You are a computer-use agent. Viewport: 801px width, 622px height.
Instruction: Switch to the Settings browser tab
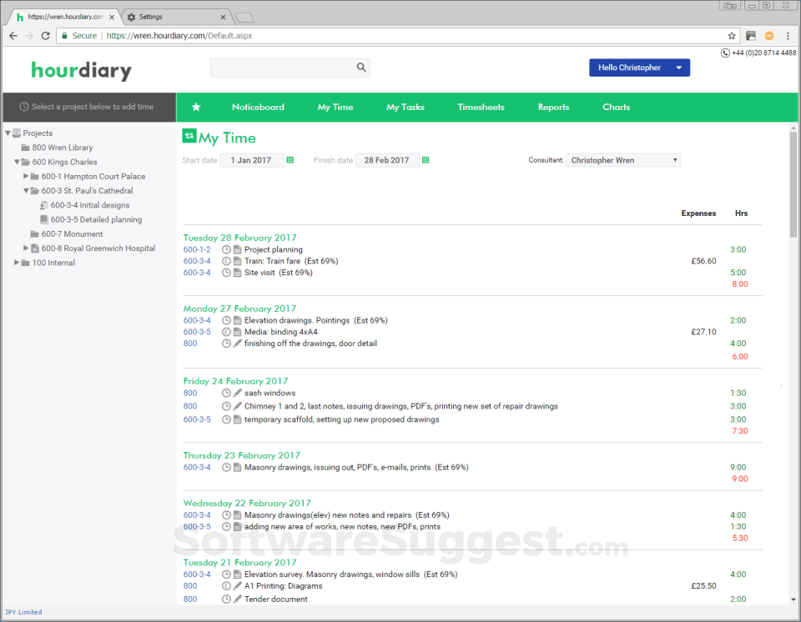point(176,17)
